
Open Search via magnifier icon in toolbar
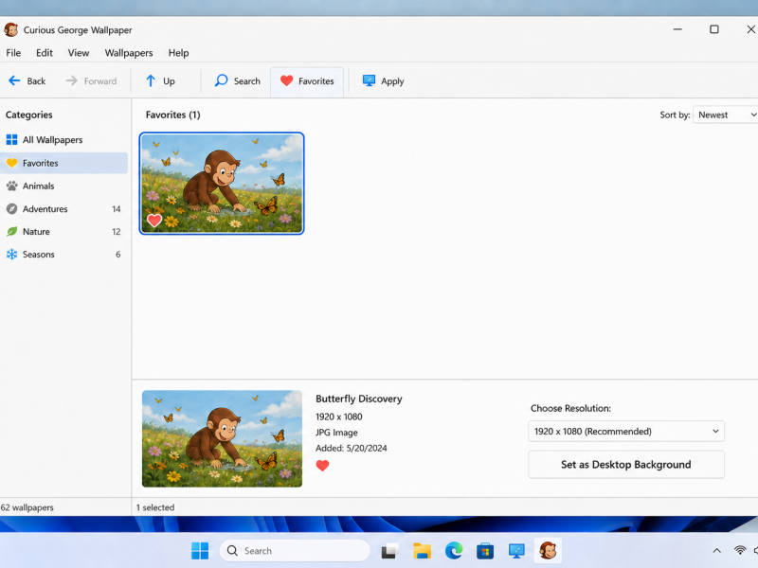point(221,80)
